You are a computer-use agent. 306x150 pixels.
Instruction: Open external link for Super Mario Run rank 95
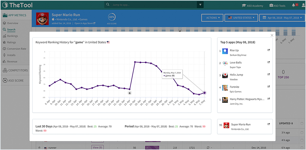pyautogui.click(x=268, y=124)
